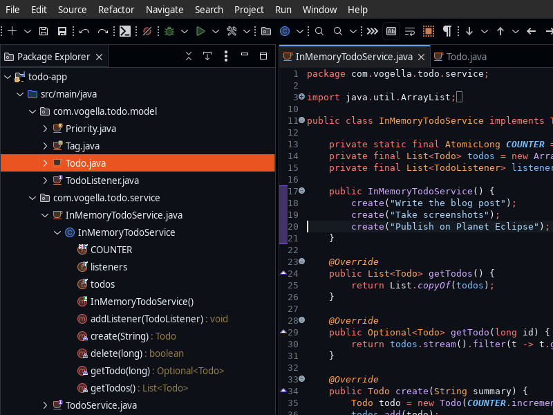This screenshot has height=415, width=553.
Task: Switch to the Todo.java editor tab
Action: 460,57
